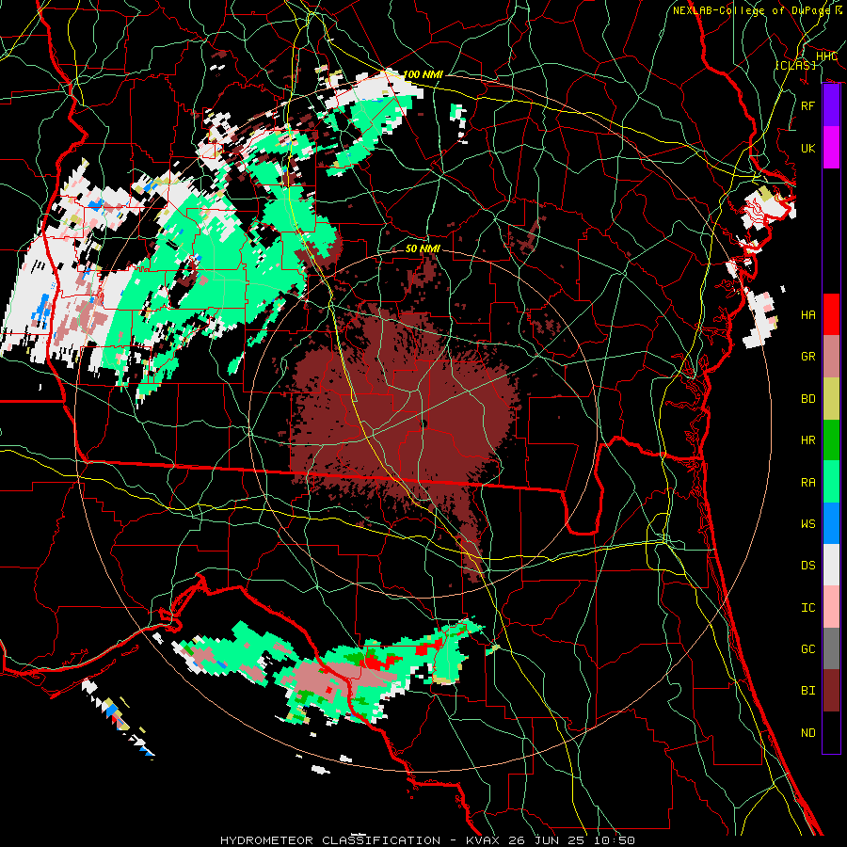847x847 pixels.
Task: Click the white DS dry snow swatch
Action: (x=831, y=566)
